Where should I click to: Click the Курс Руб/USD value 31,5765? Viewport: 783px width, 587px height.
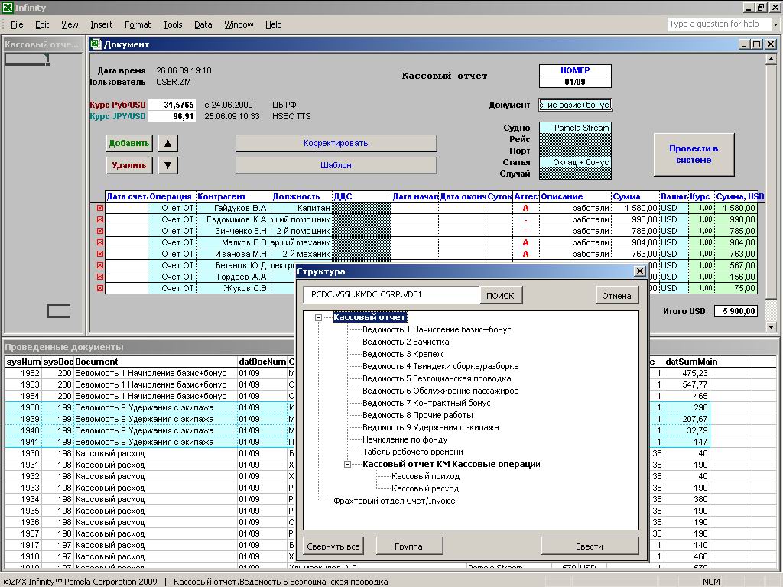[x=172, y=105]
